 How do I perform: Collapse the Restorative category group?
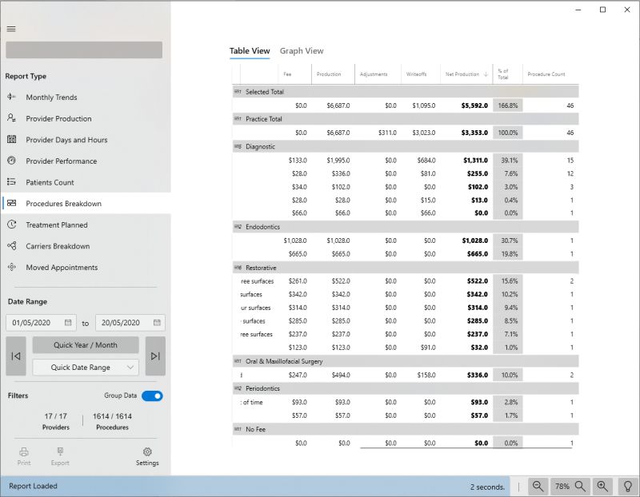237,268
